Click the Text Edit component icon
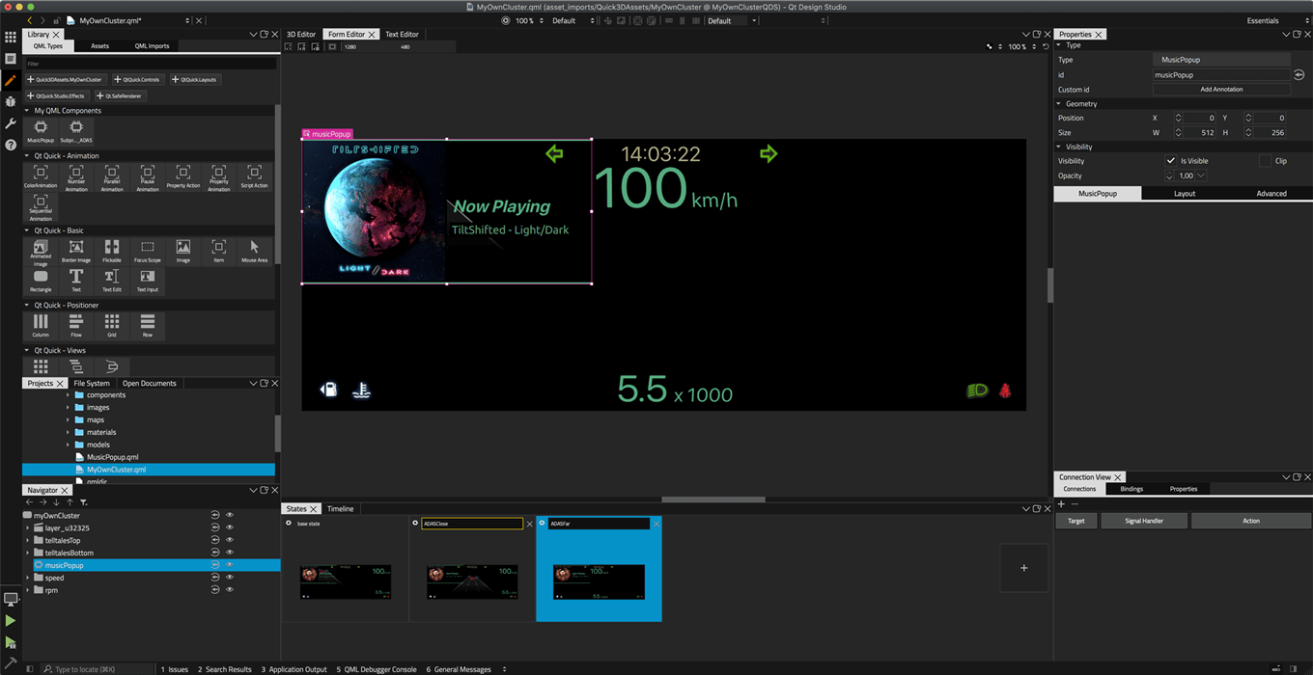Screen dimensions: 1313x675 click(x=111, y=278)
